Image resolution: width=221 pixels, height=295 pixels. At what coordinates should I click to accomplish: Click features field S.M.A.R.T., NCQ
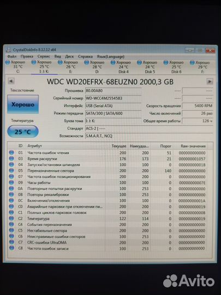149,136
